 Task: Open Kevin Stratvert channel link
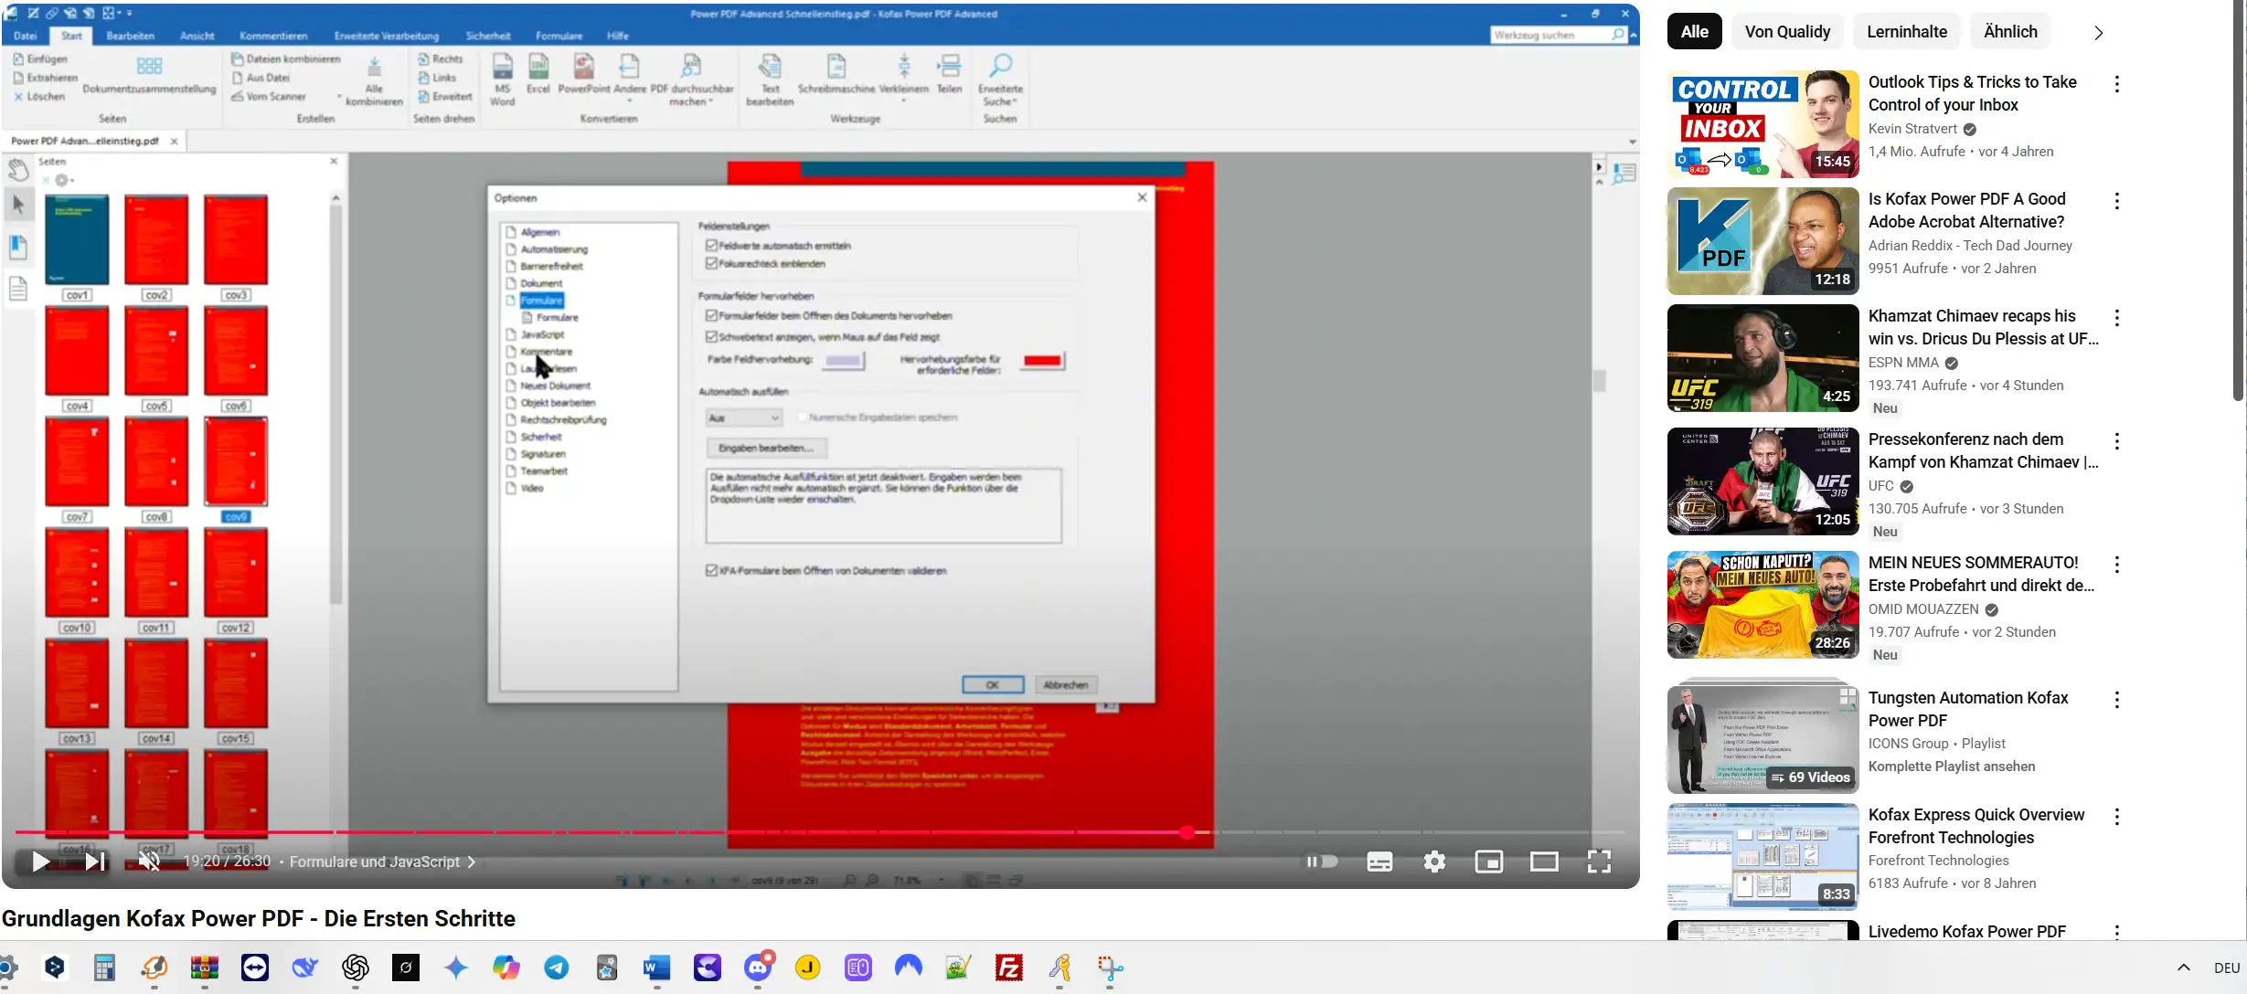(1912, 129)
